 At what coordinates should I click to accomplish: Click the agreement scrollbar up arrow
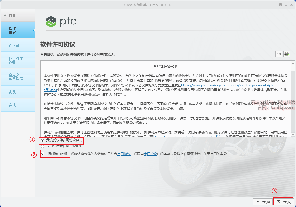tap(293, 63)
